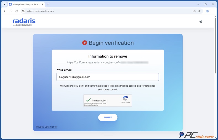Maximize the browser window
218x140 pixels.
[206, 4]
